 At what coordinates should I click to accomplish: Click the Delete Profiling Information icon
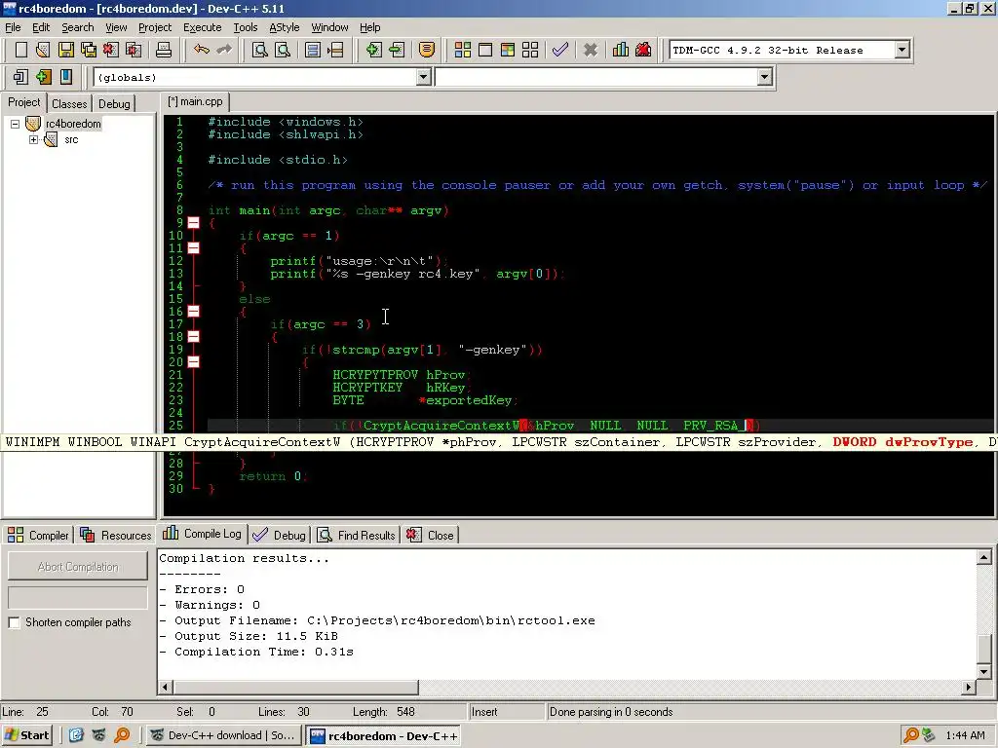click(643, 50)
